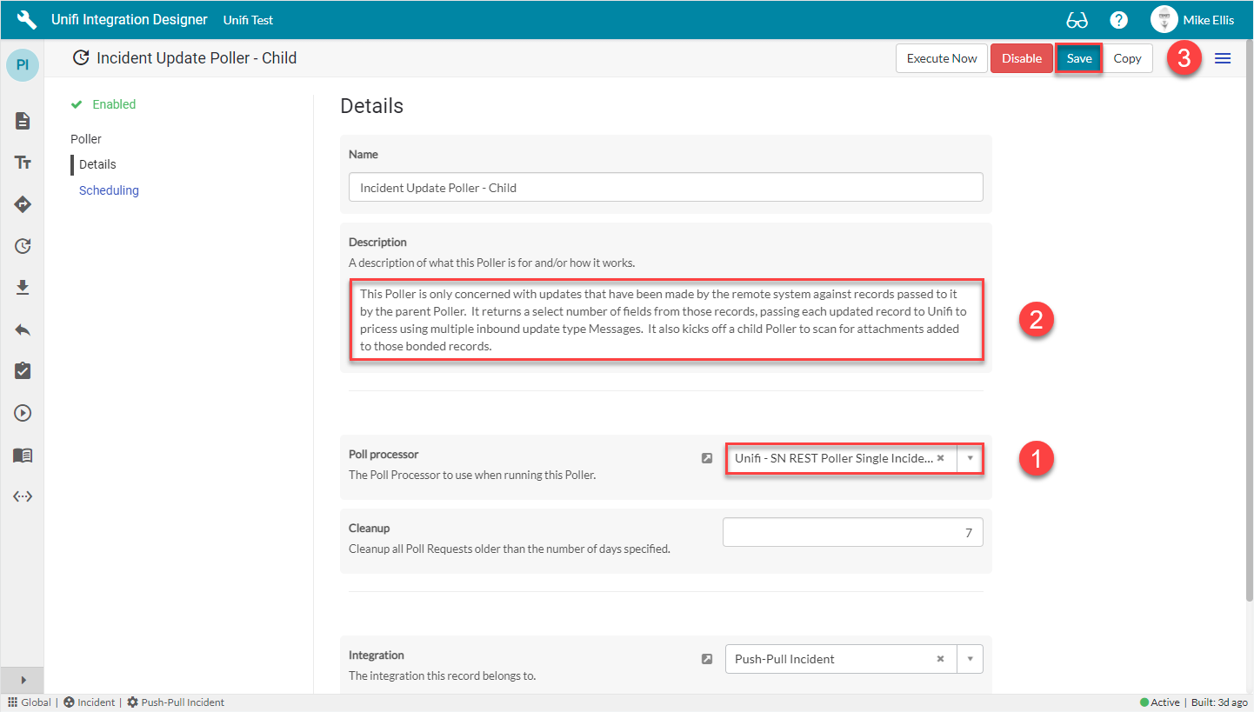Click the spectacles icon in top bar
Image resolution: width=1254 pixels, height=712 pixels.
pyautogui.click(x=1077, y=19)
